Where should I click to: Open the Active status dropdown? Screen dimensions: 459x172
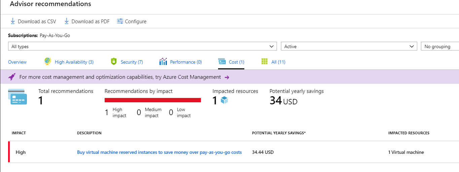coord(349,46)
